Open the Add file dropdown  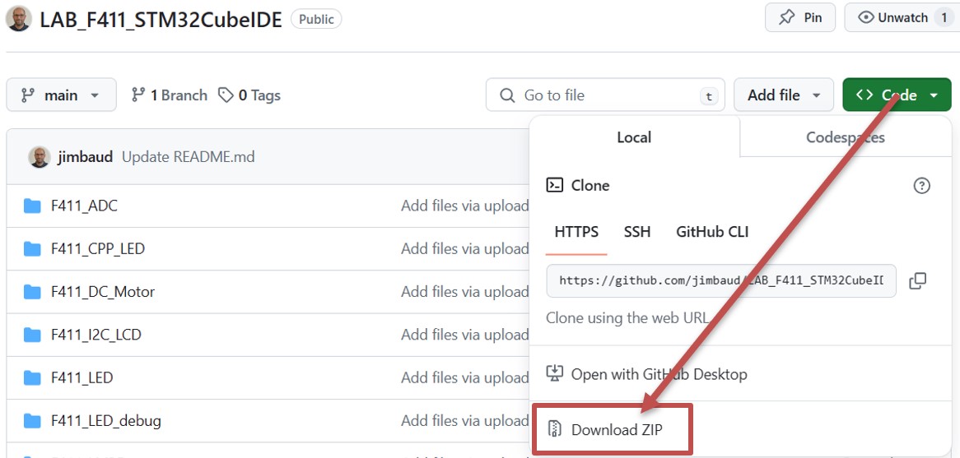point(784,95)
